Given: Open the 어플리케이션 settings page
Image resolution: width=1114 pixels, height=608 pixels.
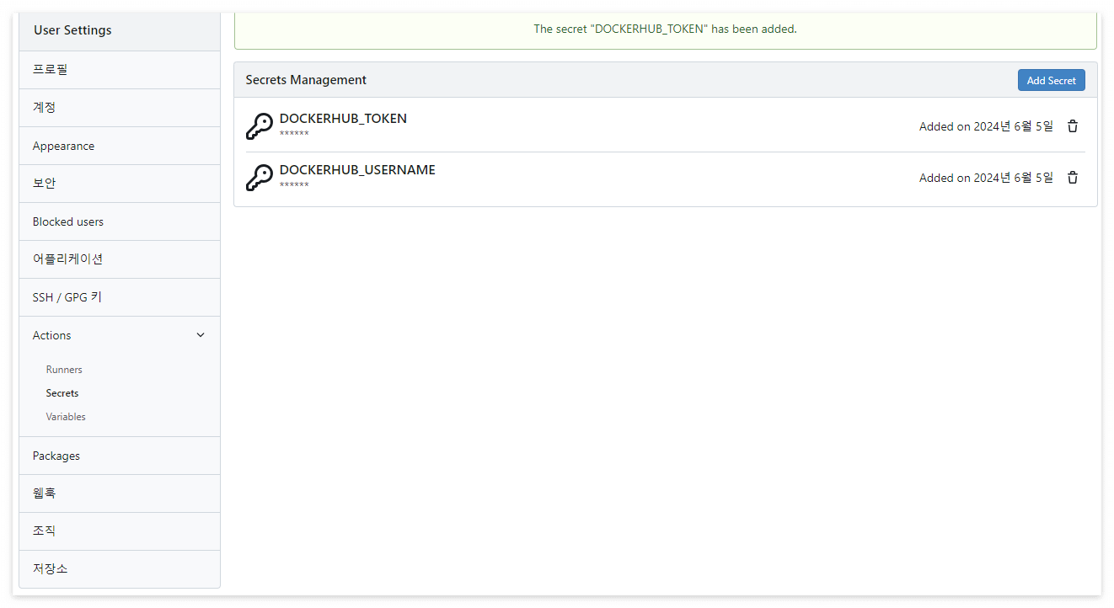Looking at the screenshot, I should pyautogui.click(x=120, y=259).
